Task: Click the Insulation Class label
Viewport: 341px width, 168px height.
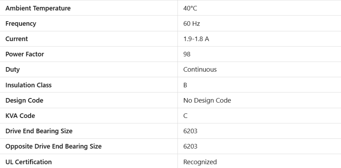Action: [29, 85]
